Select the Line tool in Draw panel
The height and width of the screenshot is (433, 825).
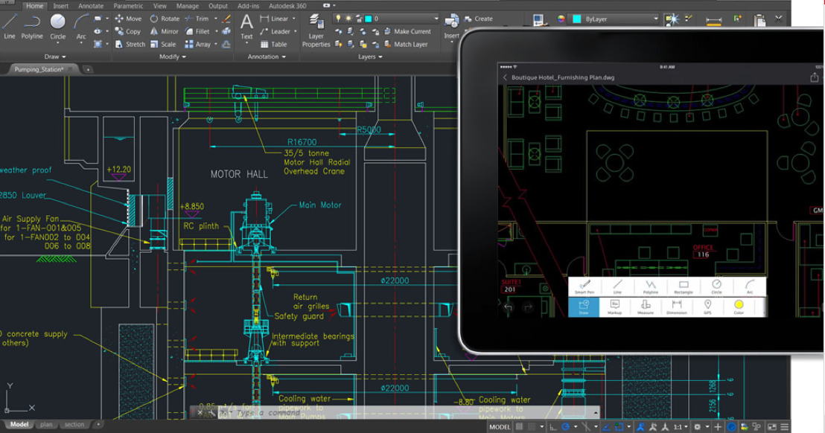click(x=10, y=25)
